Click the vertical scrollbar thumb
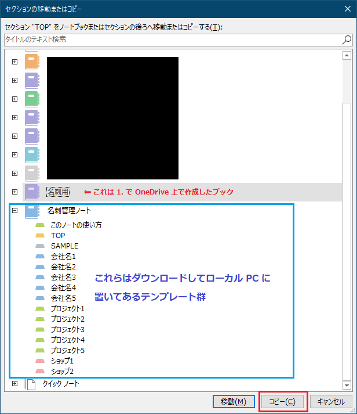The height and width of the screenshot is (414, 357). point(347,242)
